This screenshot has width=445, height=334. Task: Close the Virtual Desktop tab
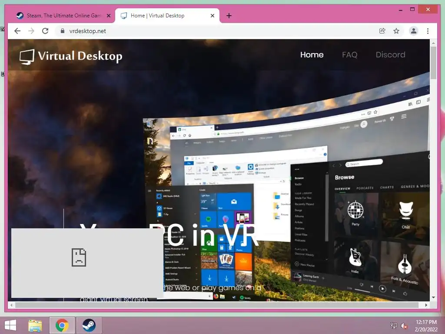click(212, 16)
